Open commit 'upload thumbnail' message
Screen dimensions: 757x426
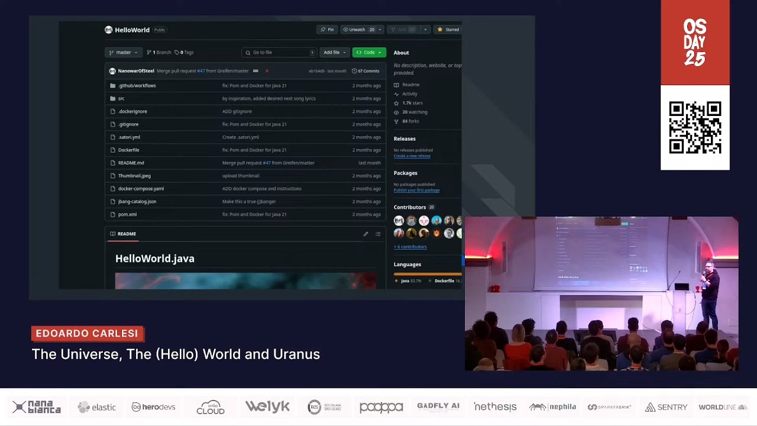[x=241, y=176]
